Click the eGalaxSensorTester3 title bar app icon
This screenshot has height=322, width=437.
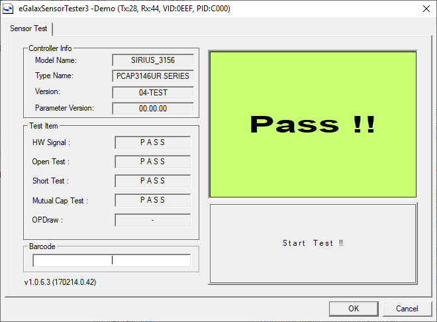[9, 10]
